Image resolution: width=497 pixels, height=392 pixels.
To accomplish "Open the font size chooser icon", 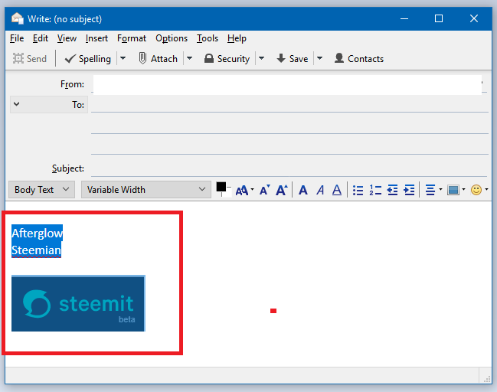I will (244, 190).
